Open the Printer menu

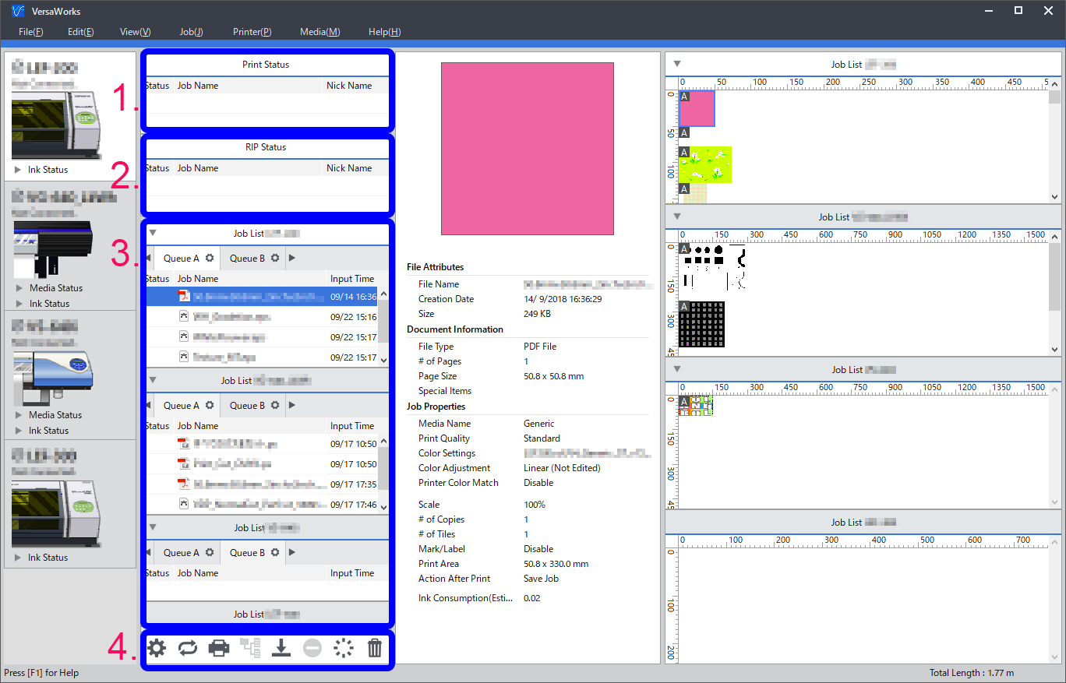click(252, 32)
